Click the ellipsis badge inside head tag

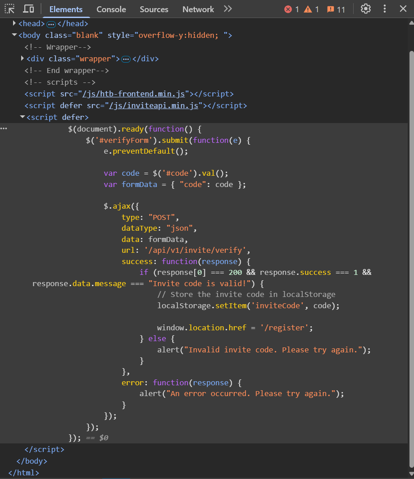click(51, 24)
